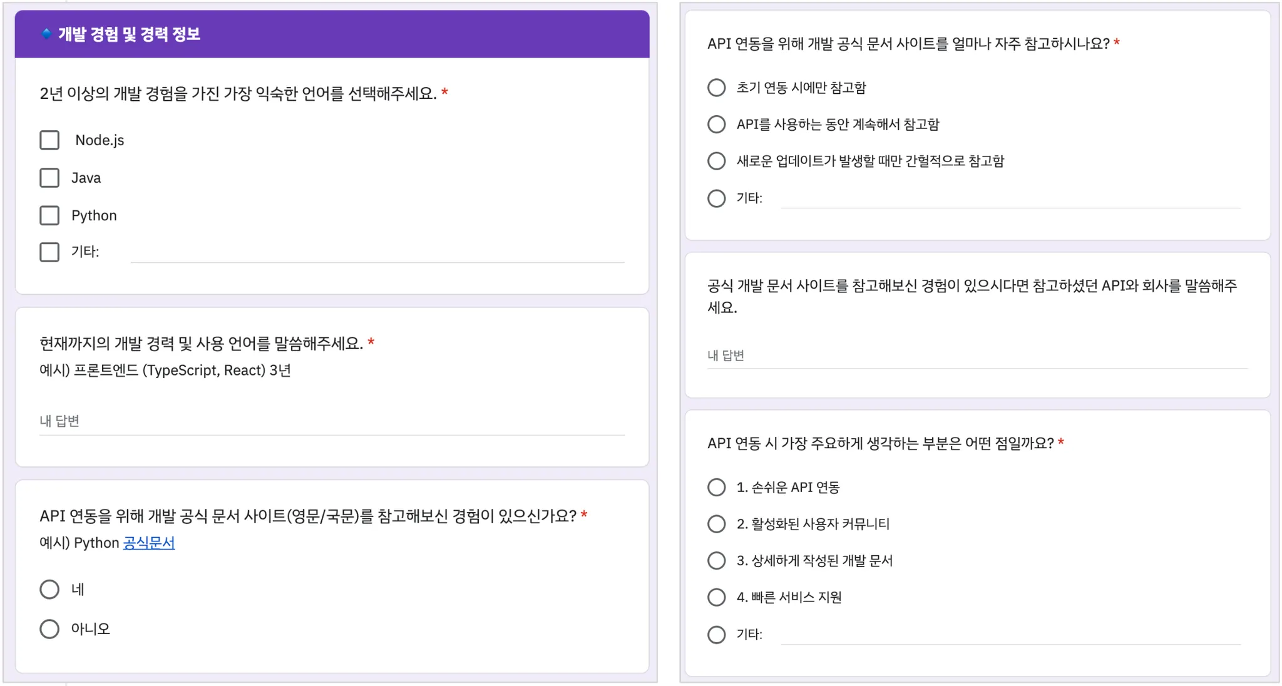Select 1. 손쉬운 API 연동 option
The height and width of the screenshot is (686, 1282).
pyautogui.click(x=717, y=488)
